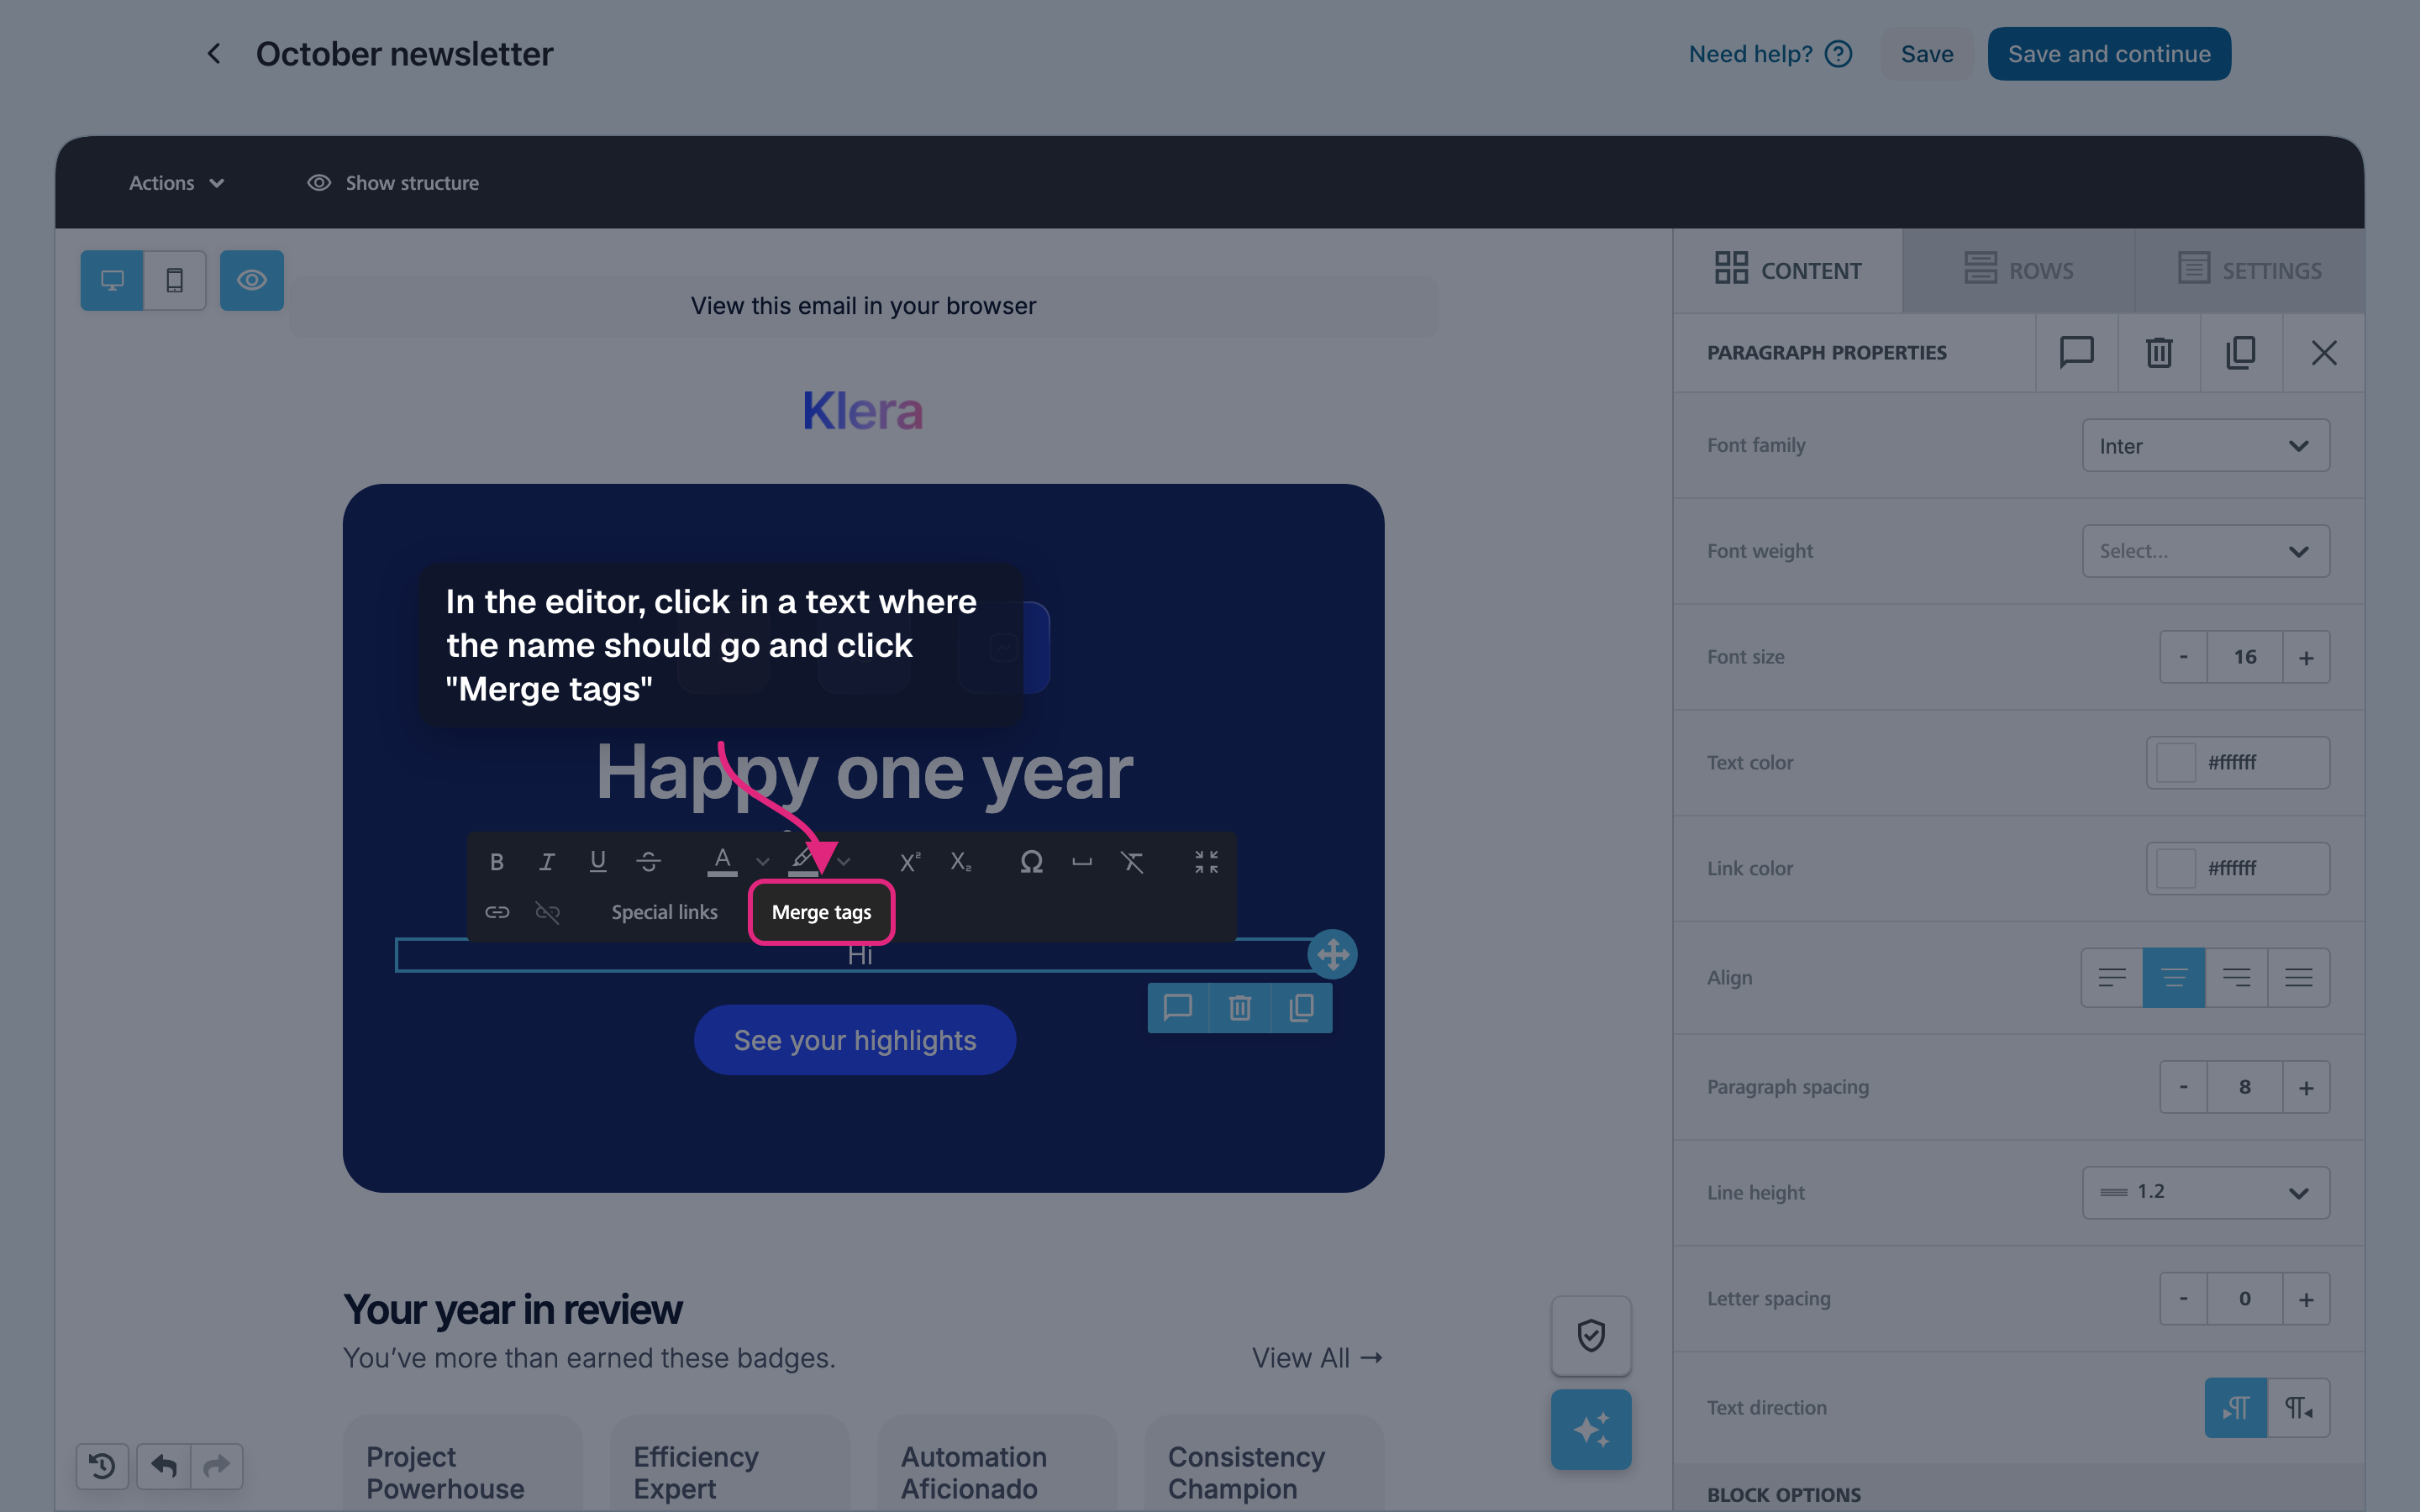The image size is (2420, 1512).
Task: Open text color dropdown arrow in toolbar
Action: tap(763, 861)
